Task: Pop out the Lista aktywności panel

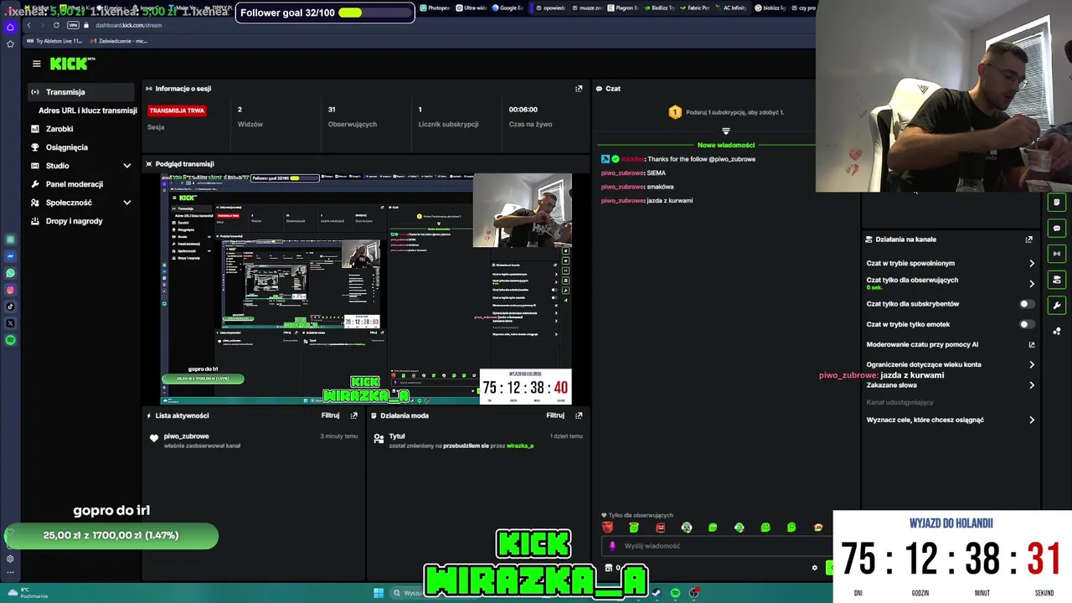Action: click(x=354, y=415)
